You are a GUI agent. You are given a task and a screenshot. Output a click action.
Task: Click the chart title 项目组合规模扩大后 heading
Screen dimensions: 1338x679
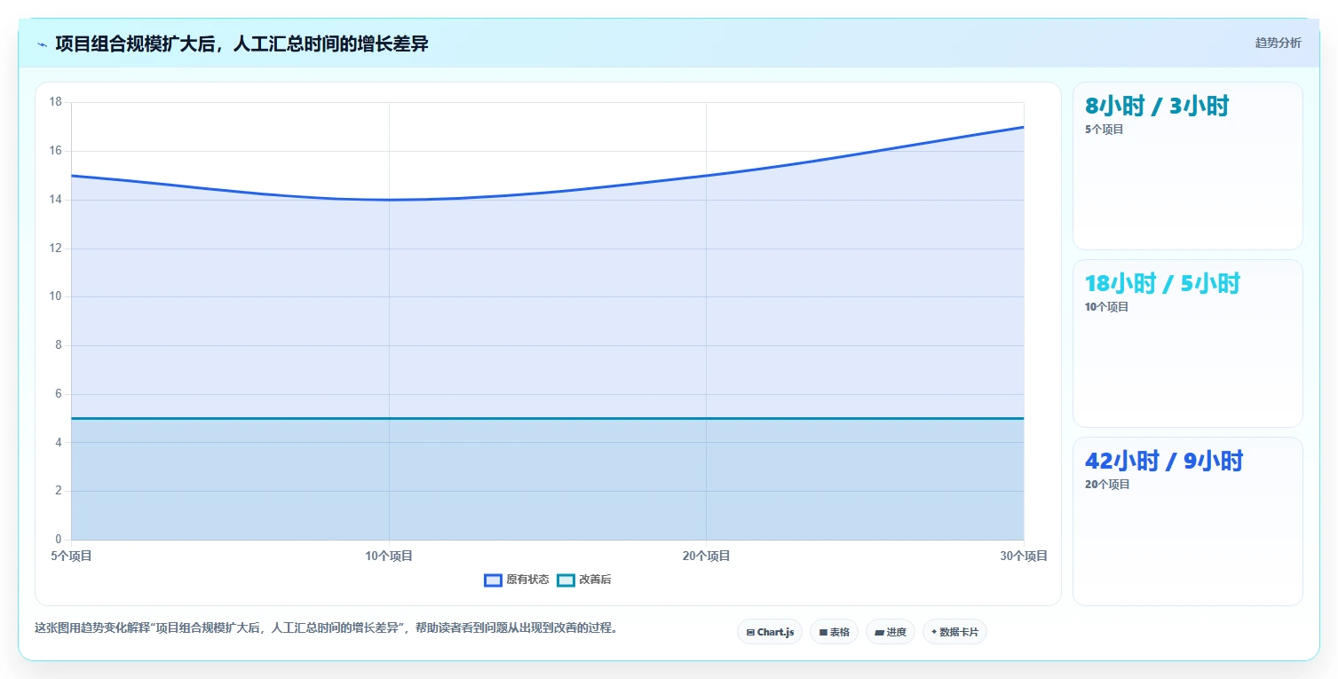click(241, 43)
